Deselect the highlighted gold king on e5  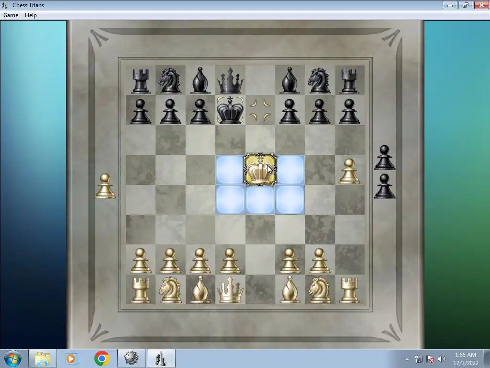point(260,170)
